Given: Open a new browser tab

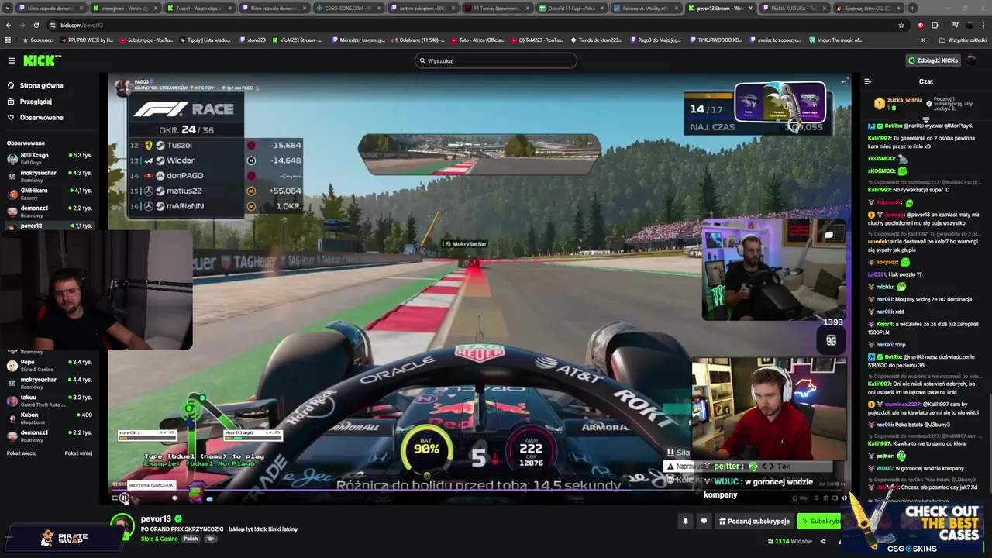Looking at the screenshot, I should [x=912, y=8].
